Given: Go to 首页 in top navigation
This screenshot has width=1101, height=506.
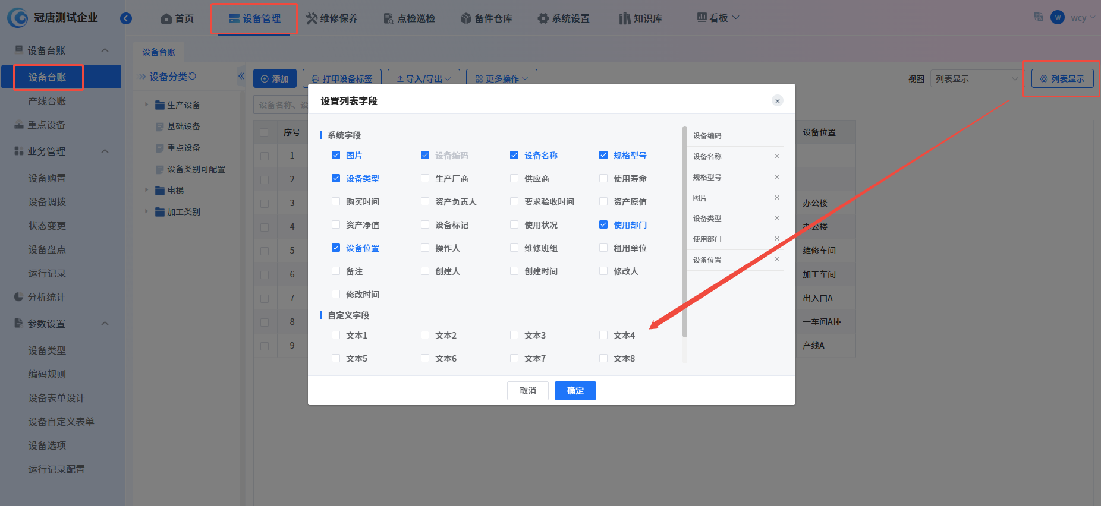Looking at the screenshot, I should click(177, 18).
